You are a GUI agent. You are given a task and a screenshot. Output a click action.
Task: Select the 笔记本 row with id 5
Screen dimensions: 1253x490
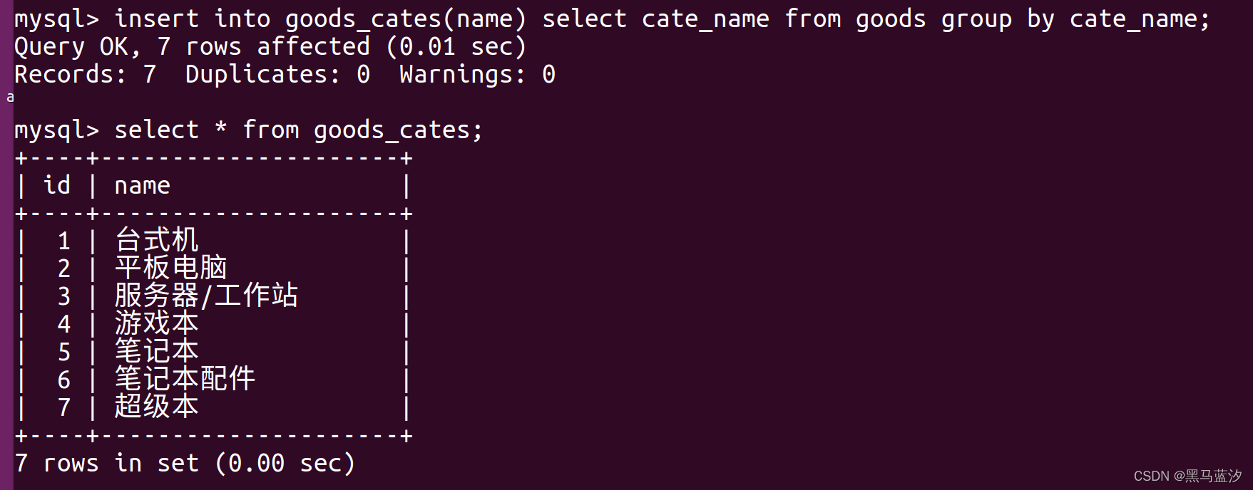(213, 352)
